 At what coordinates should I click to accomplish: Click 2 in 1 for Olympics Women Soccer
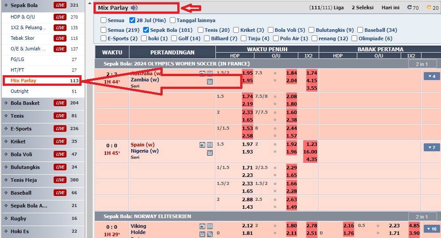pyautogui.click(x=422, y=64)
